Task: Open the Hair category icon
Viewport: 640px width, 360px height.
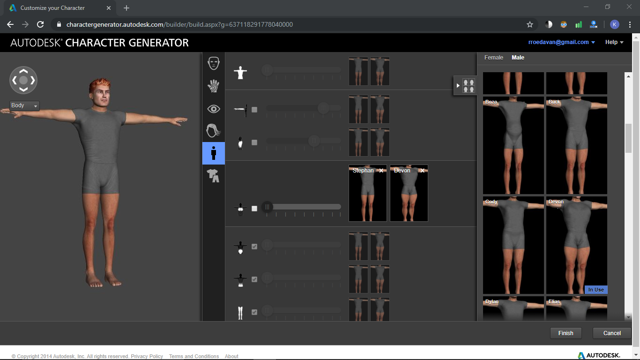Action: click(x=214, y=130)
